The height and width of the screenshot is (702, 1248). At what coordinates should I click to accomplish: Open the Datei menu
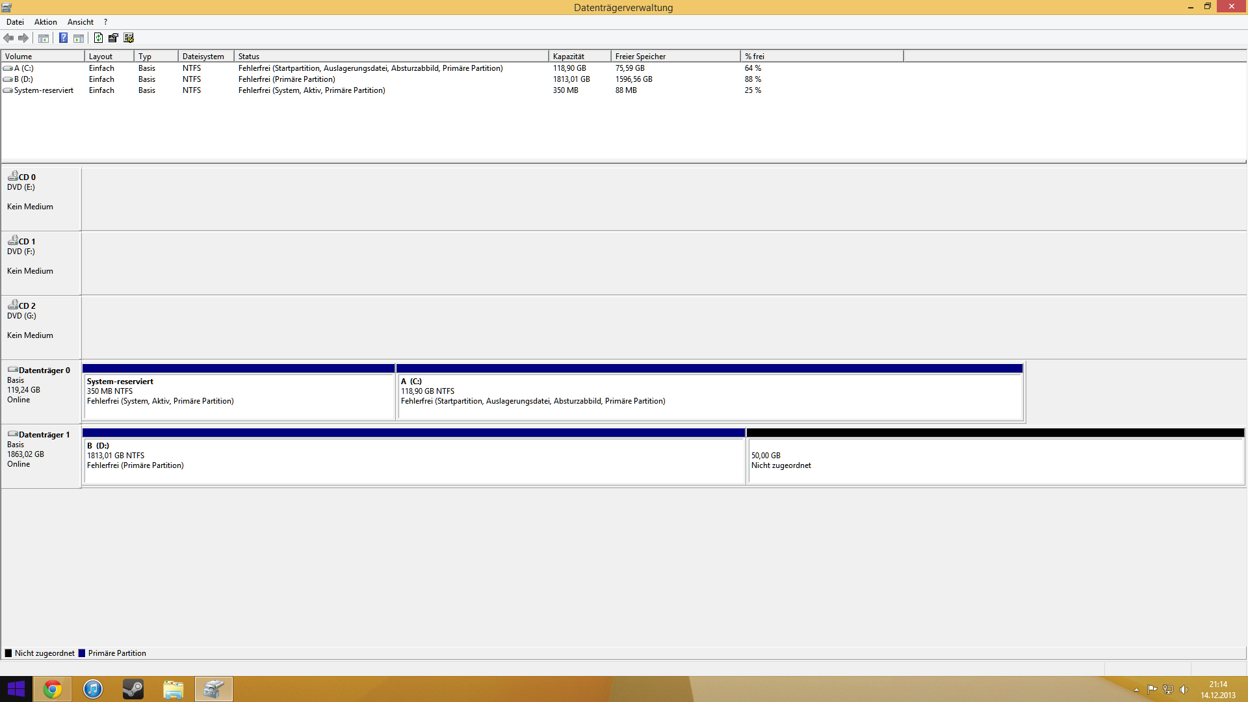coord(15,22)
